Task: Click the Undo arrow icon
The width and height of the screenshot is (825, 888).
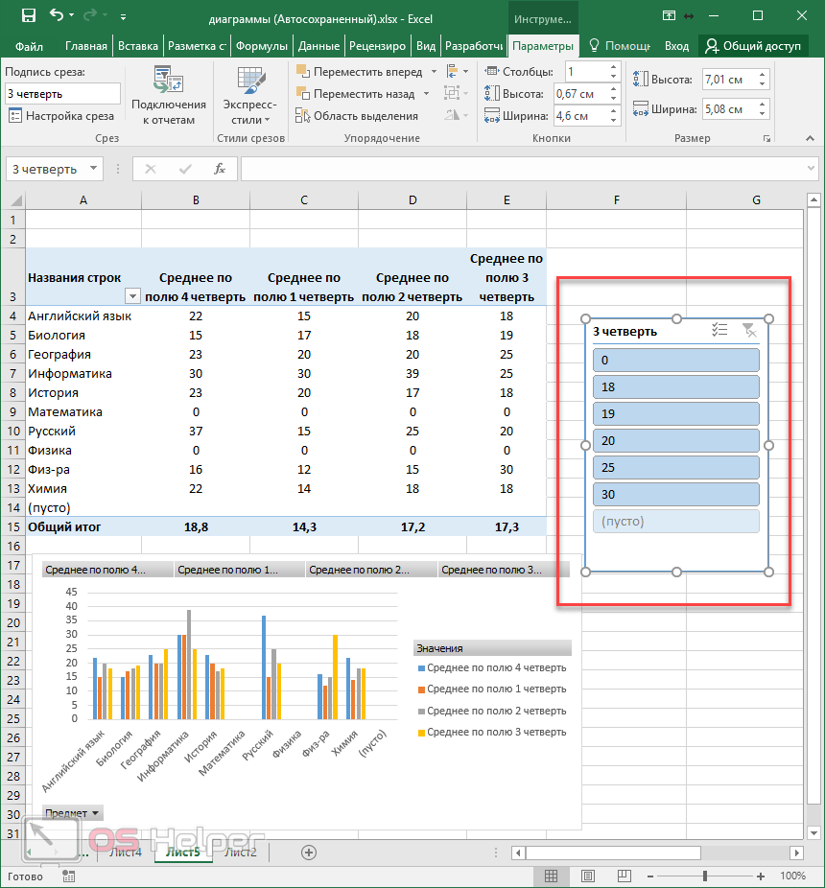Action: (57, 16)
